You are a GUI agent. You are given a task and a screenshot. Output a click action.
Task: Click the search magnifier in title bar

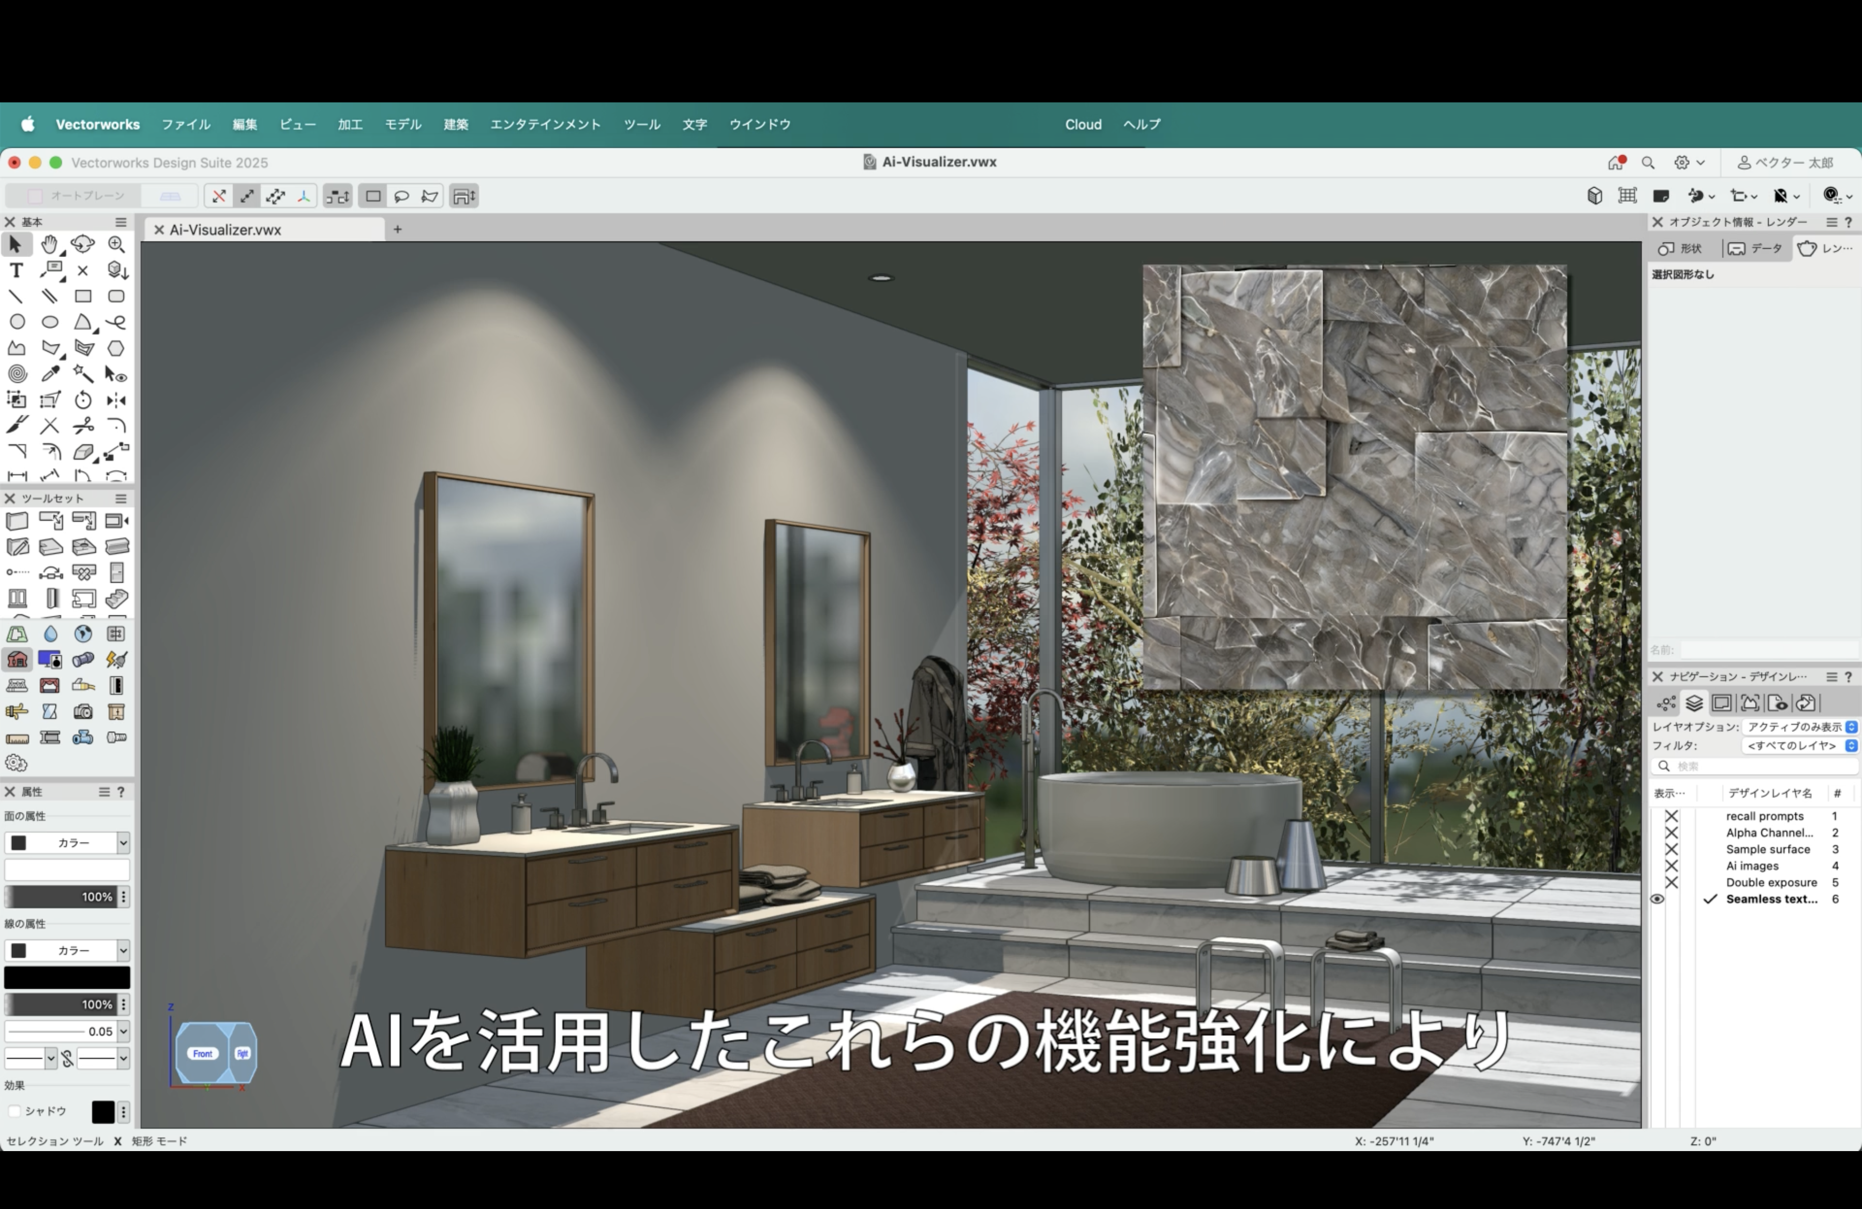[1648, 163]
